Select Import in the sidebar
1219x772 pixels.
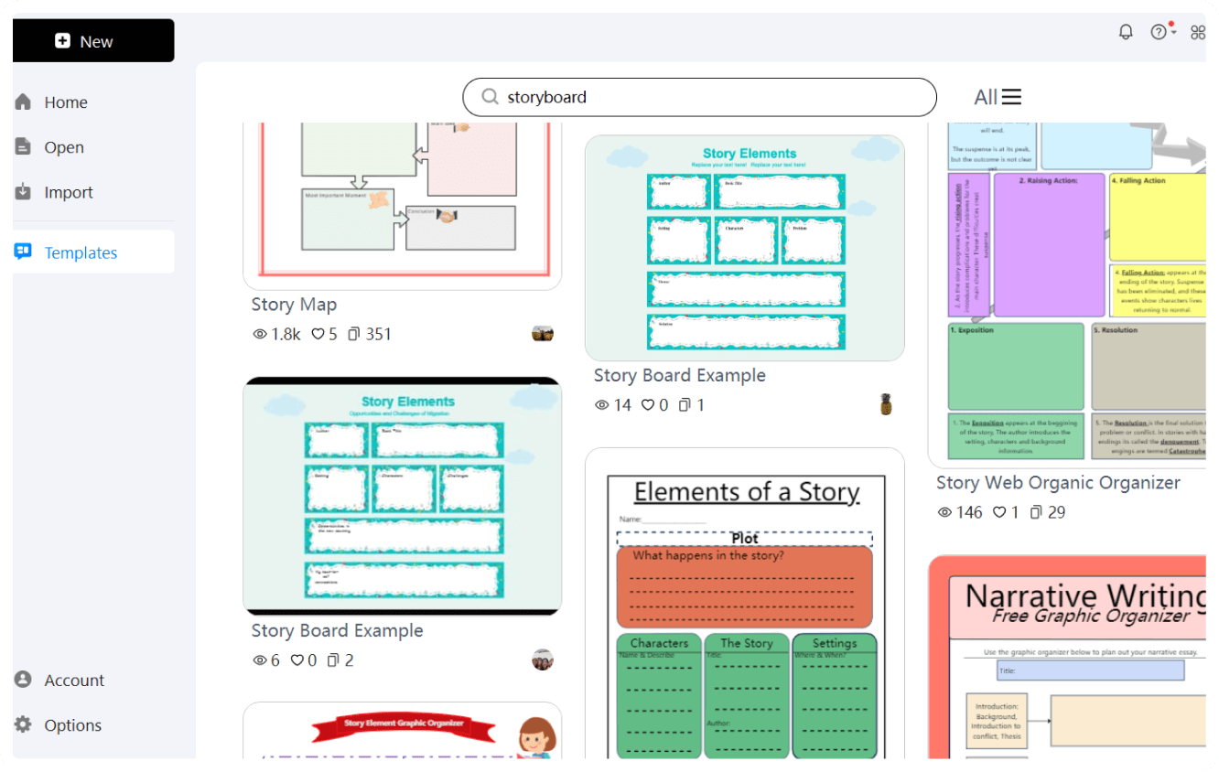click(69, 192)
